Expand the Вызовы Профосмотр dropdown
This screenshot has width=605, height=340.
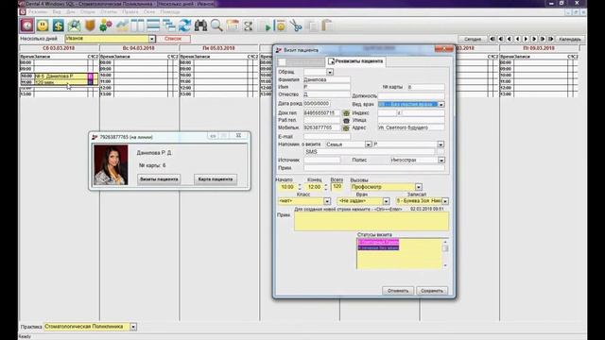419,187
